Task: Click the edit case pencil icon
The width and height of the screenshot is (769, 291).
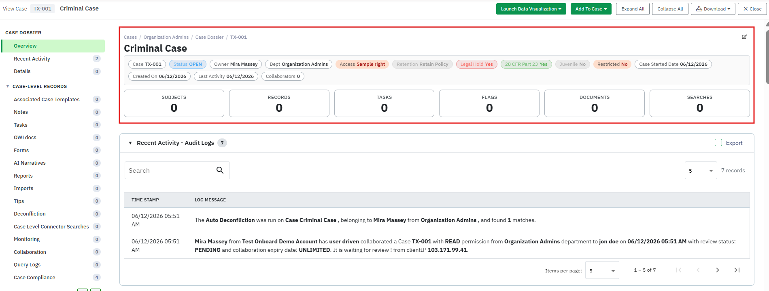Action: (x=744, y=37)
